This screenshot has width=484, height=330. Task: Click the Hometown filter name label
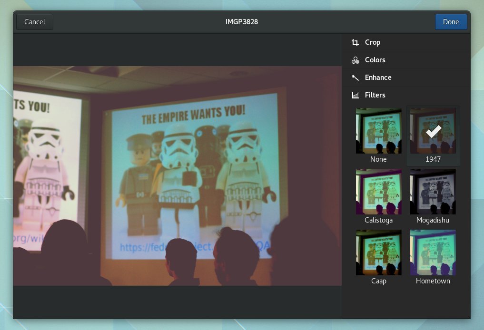coord(433,281)
